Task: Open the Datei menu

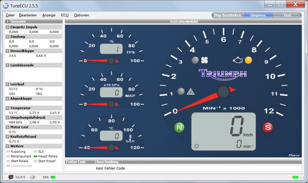Action: click(10, 15)
